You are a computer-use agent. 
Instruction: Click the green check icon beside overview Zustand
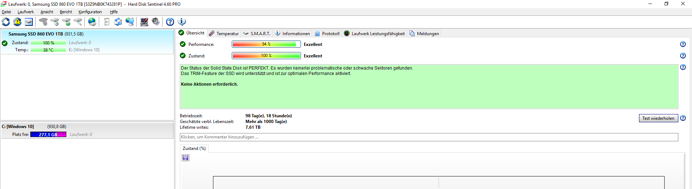click(x=183, y=56)
